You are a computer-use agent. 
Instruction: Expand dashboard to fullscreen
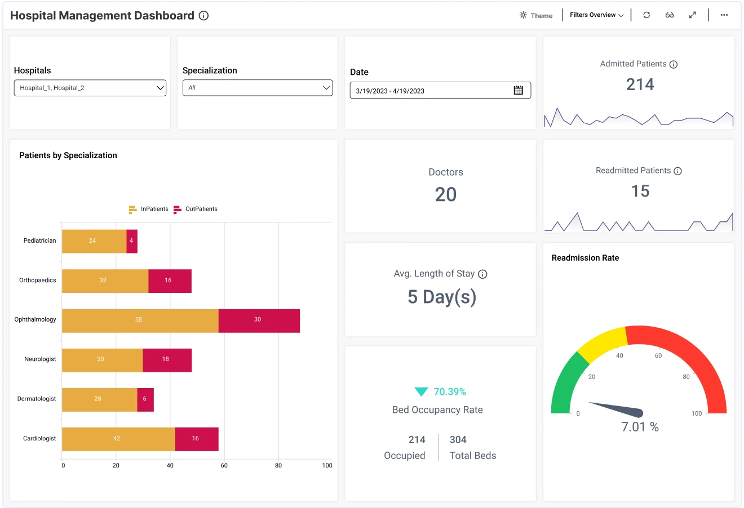[x=693, y=15]
